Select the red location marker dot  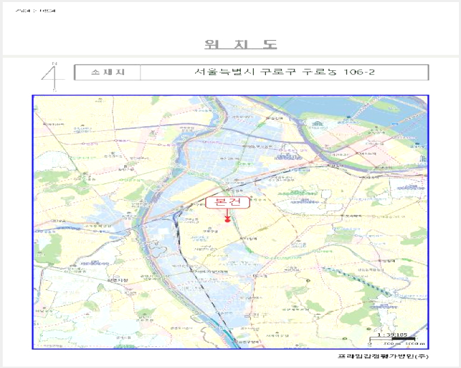click(228, 220)
